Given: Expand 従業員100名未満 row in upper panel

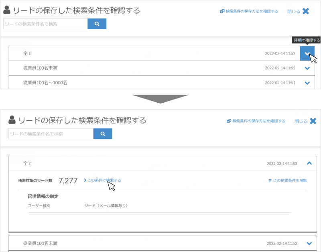Looking at the screenshot, I should click(307, 68).
